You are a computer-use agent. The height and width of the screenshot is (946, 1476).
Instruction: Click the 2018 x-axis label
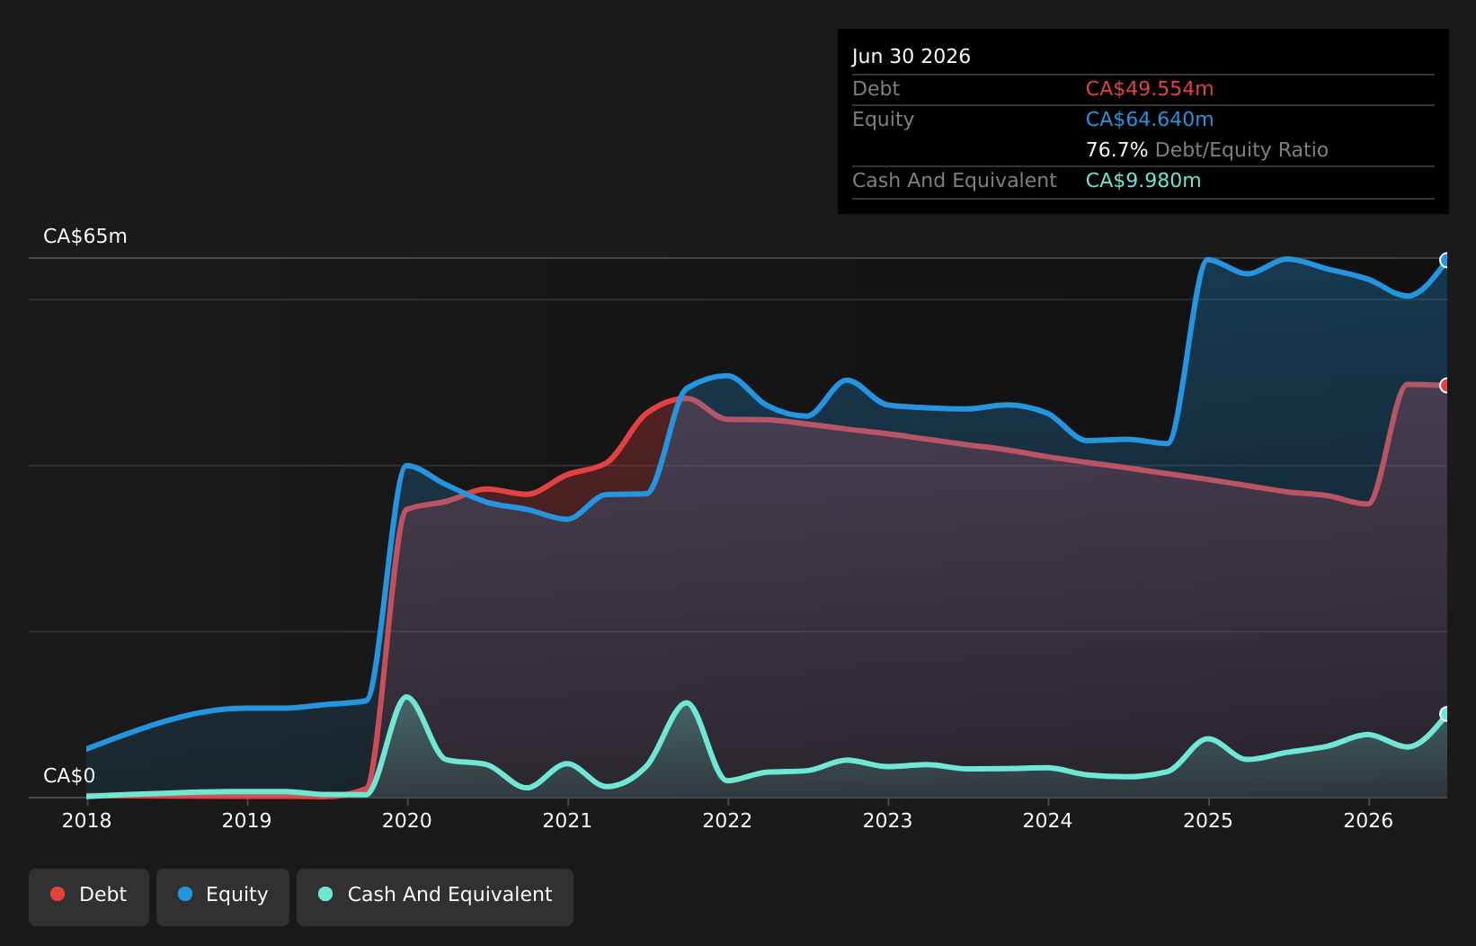tap(86, 820)
